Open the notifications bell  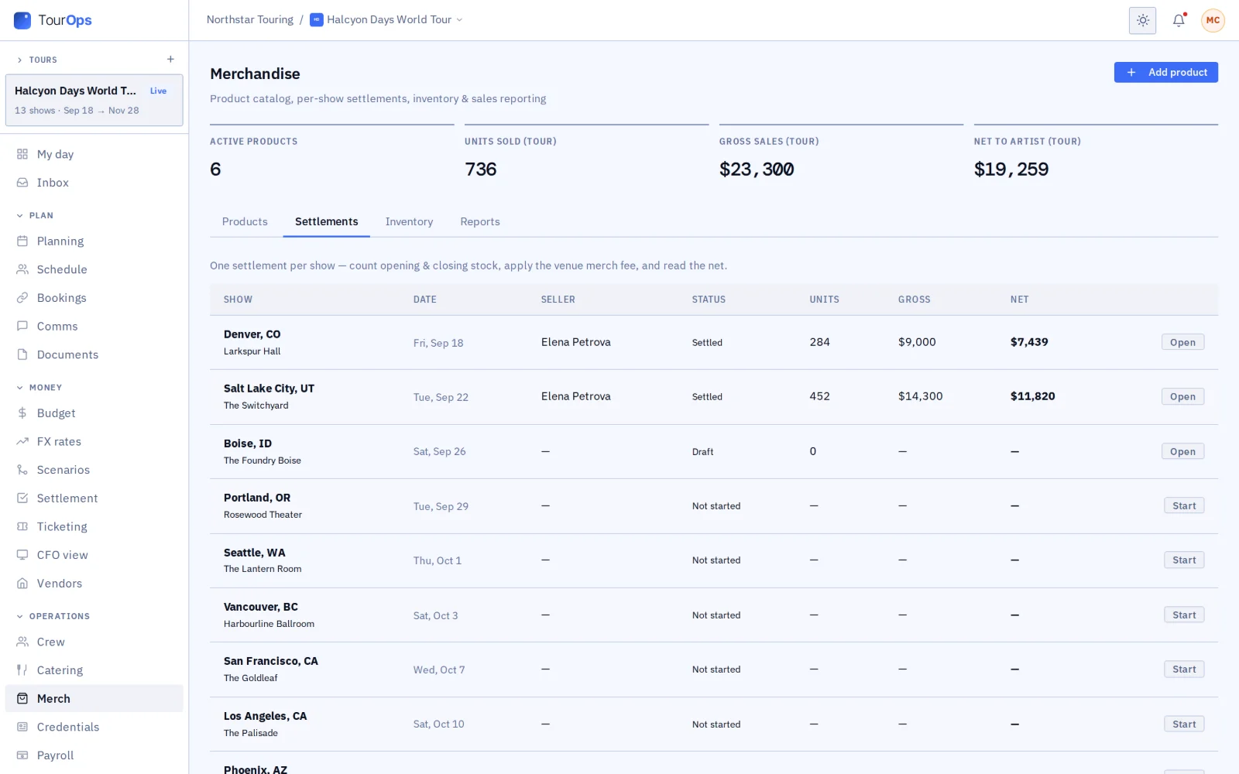[x=1179, y=20]
